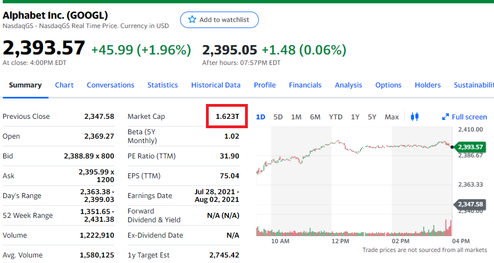View the Options tab

point(388,85)
